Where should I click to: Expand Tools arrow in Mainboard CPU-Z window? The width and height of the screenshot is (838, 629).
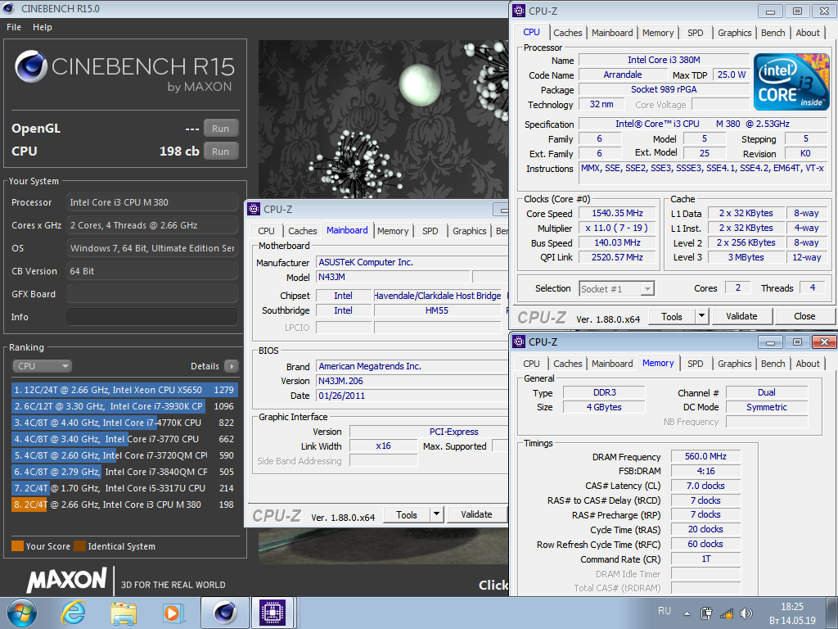437,514
